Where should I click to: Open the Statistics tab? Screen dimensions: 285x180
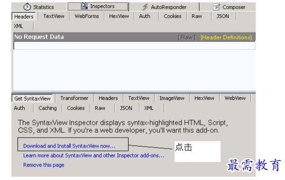39,7
